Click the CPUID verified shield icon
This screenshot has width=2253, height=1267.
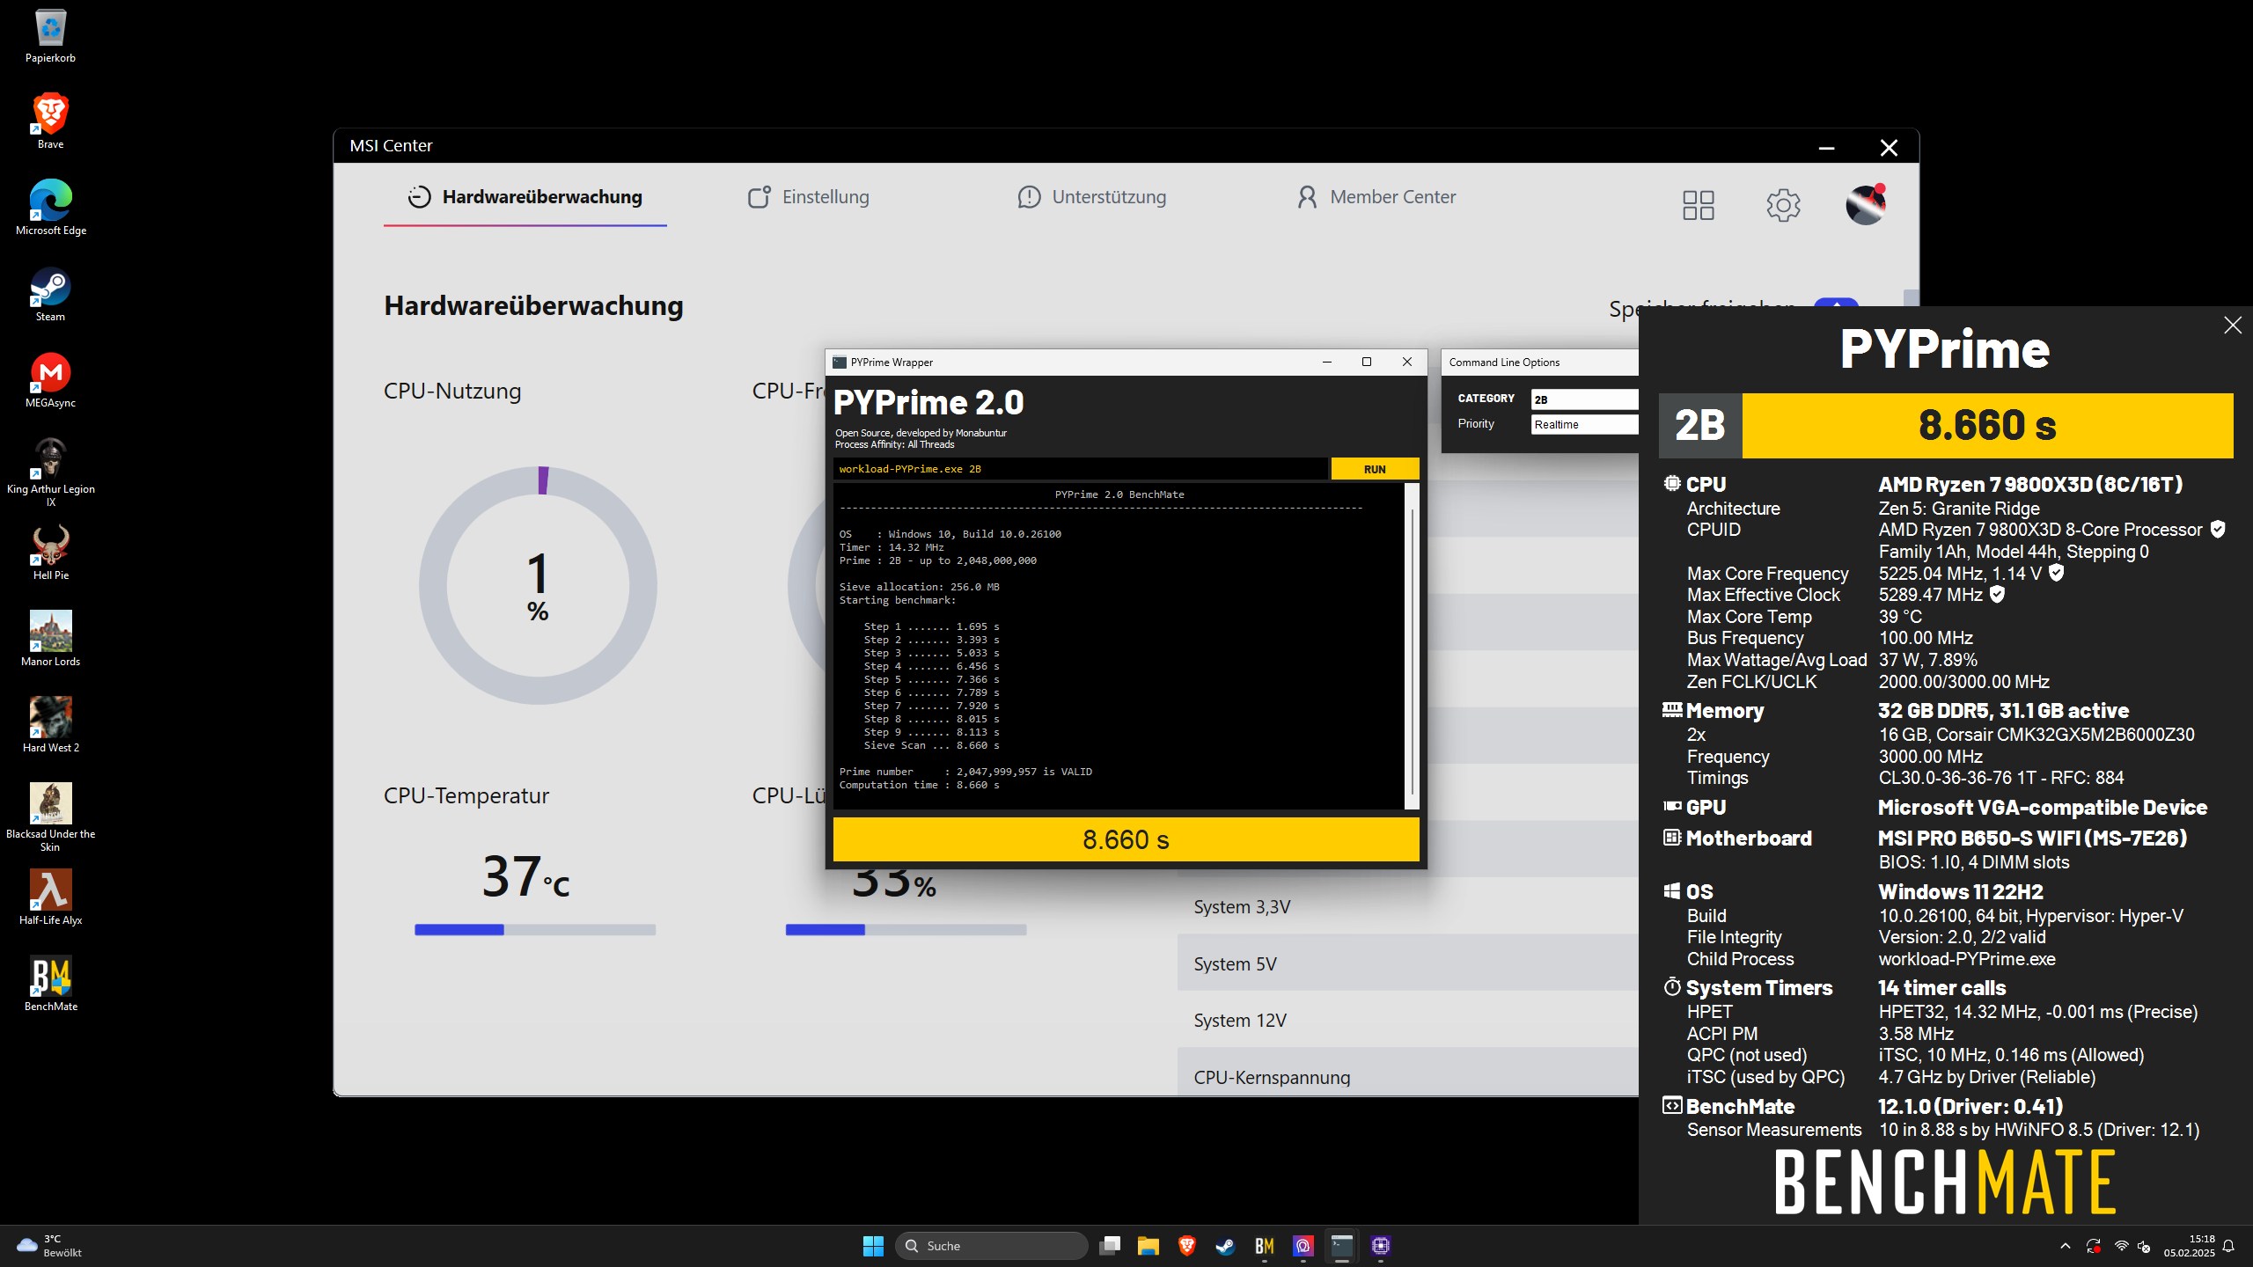[x=2218, y=529]
